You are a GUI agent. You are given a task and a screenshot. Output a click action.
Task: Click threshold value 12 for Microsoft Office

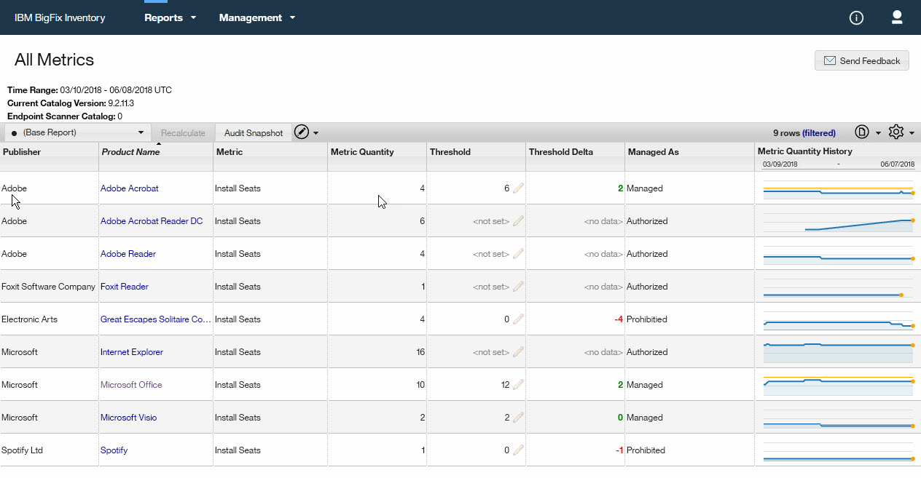tap(505, 385)
